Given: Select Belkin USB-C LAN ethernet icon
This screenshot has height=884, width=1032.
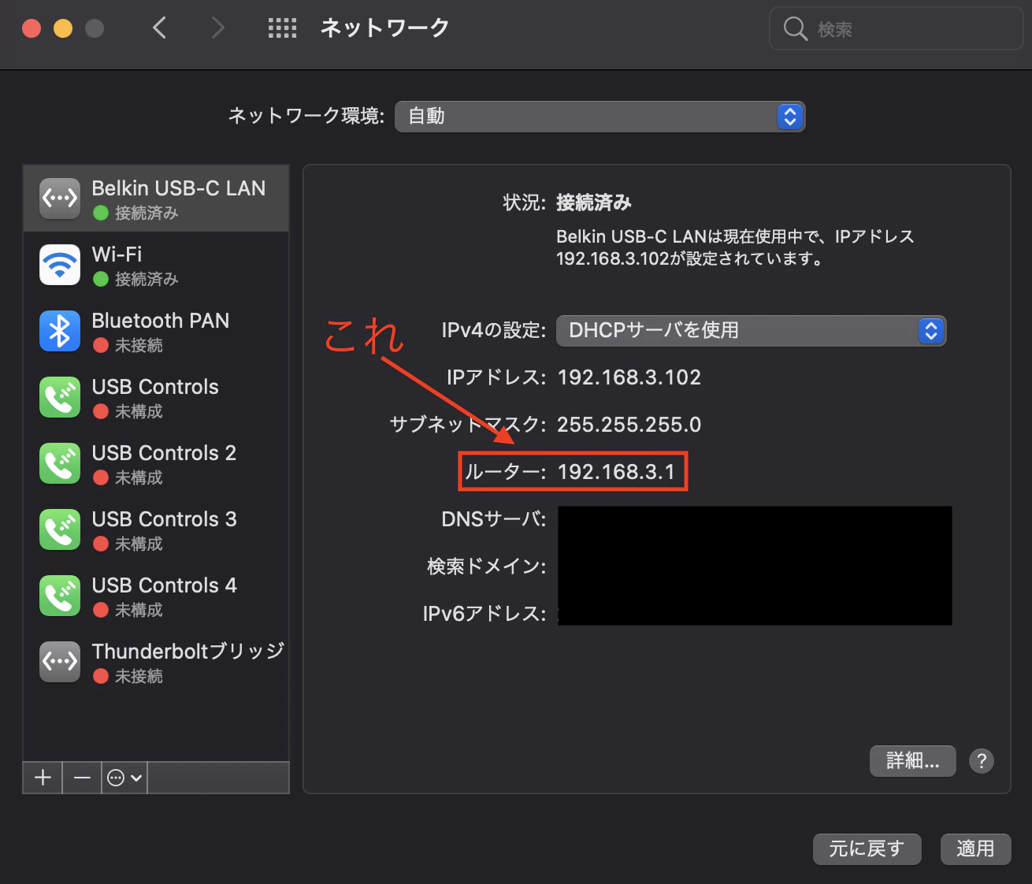Looking at the screenshot, I should coord(60,199).
